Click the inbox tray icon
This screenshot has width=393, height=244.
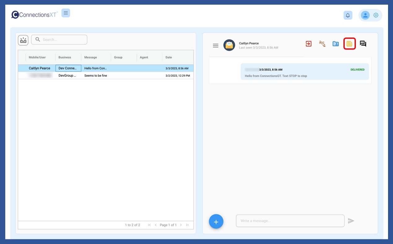(23, 40)
